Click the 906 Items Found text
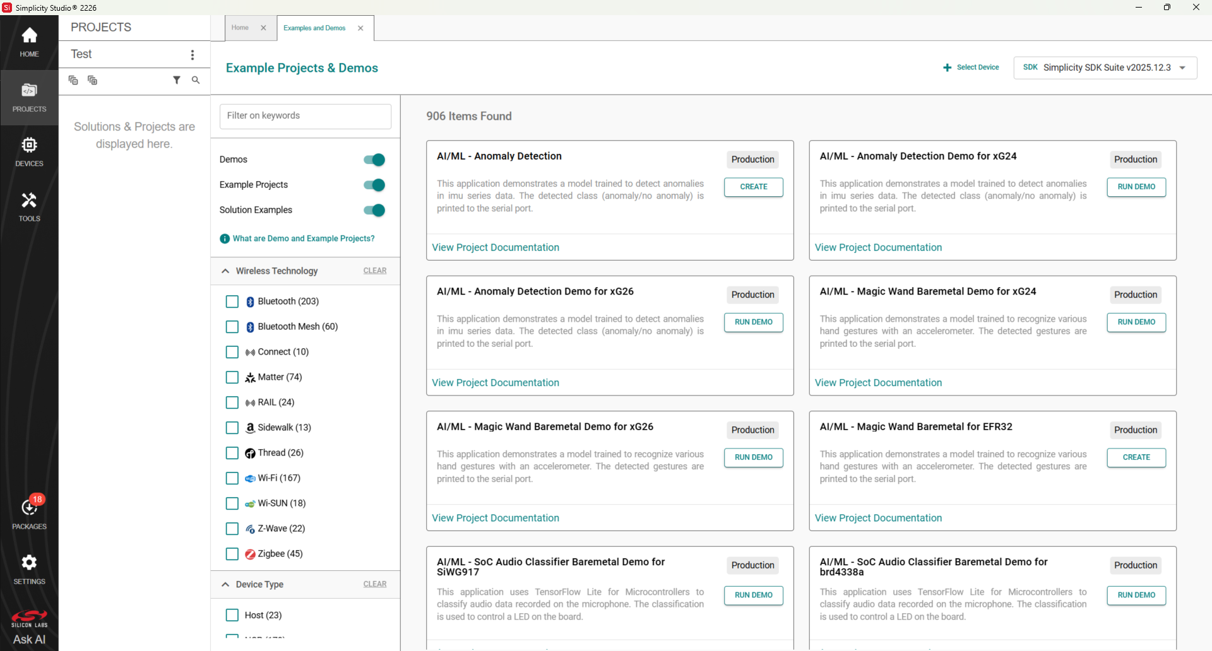Image resolution: width=1212 pixels, height=651 pixels. [469, 116]
